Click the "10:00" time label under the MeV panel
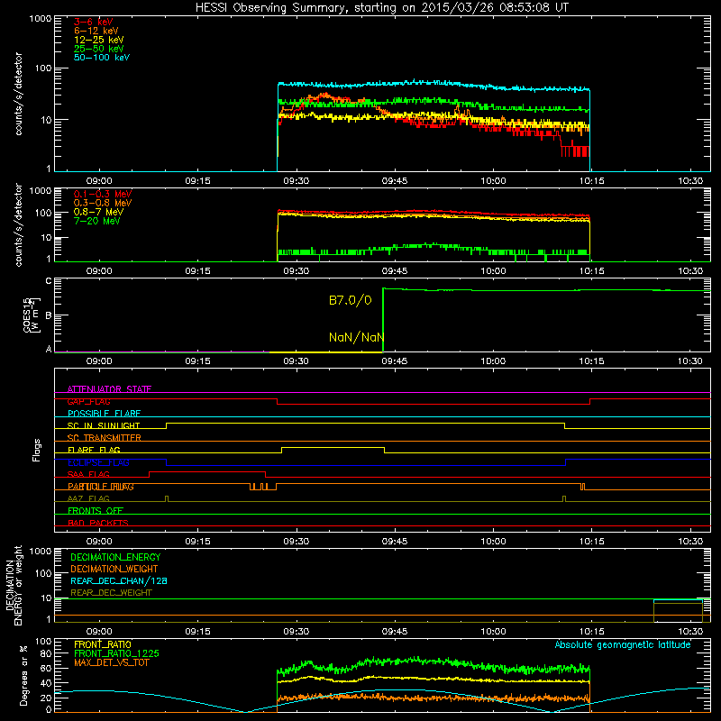 tap(493, 271)
